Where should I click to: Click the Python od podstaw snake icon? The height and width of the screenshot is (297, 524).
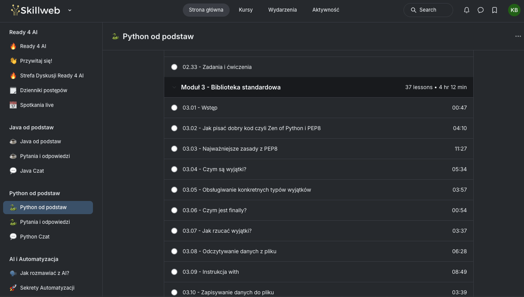tap(13, 207)
